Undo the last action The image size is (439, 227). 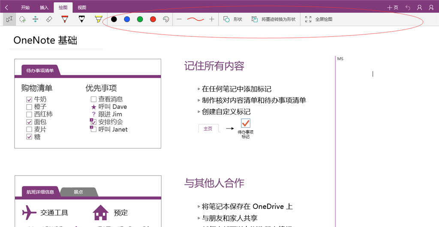[x=408, y=8]
